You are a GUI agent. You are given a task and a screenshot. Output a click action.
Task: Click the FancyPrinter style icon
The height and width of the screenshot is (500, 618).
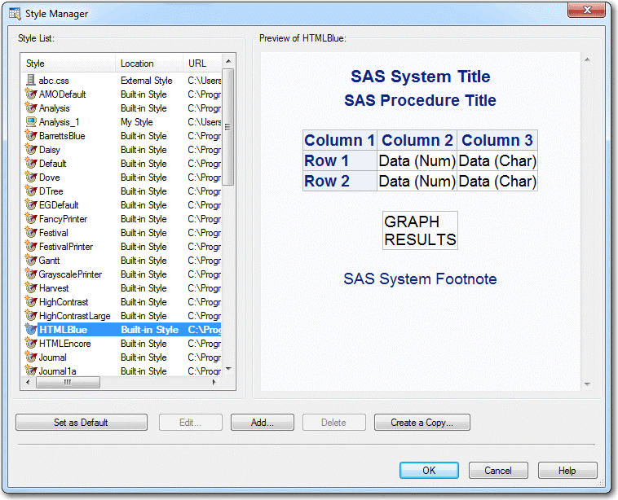[31, 218]
